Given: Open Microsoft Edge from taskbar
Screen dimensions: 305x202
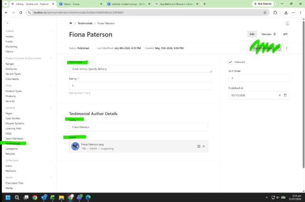Looking at the screenshot, I should point(88,198).
